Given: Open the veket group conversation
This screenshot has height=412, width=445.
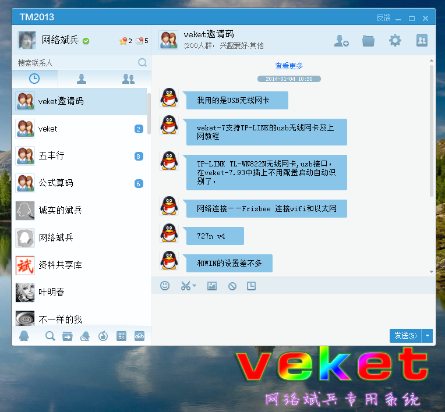Looking at the screenshot, I should click(x=79, y=129).
